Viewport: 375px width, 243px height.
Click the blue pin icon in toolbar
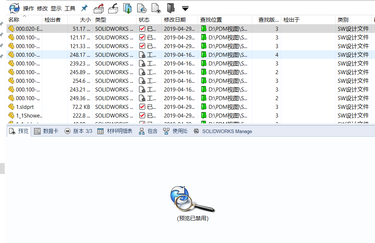point(84,8)
